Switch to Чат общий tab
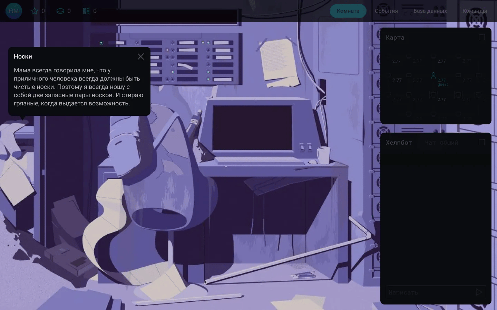Screen dimensions: 497x310 click(441, 143)
